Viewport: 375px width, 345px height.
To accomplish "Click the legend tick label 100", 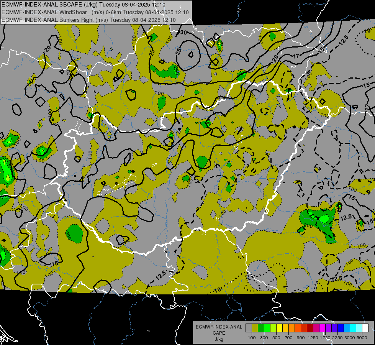I will pos(252,338).
